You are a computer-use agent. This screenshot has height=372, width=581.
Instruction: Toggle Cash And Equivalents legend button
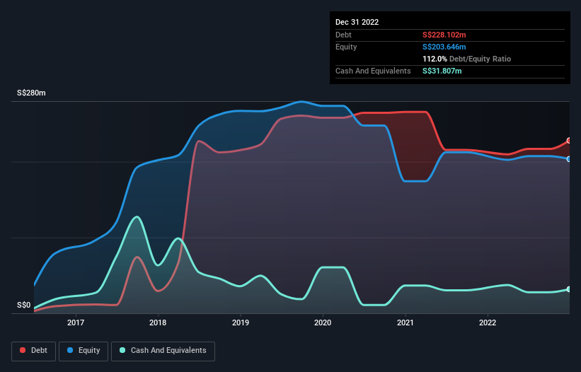pos(163,351)
